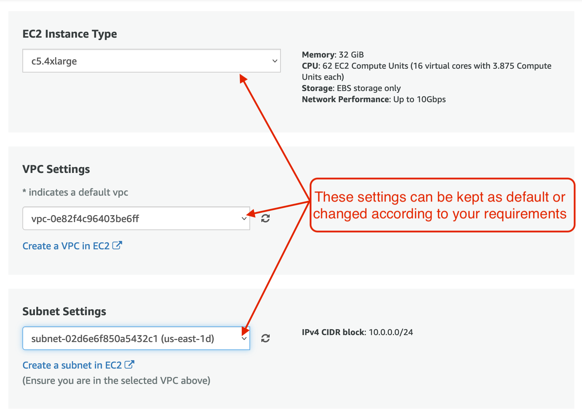Click the red annotation box about default settings

(442, 205)
